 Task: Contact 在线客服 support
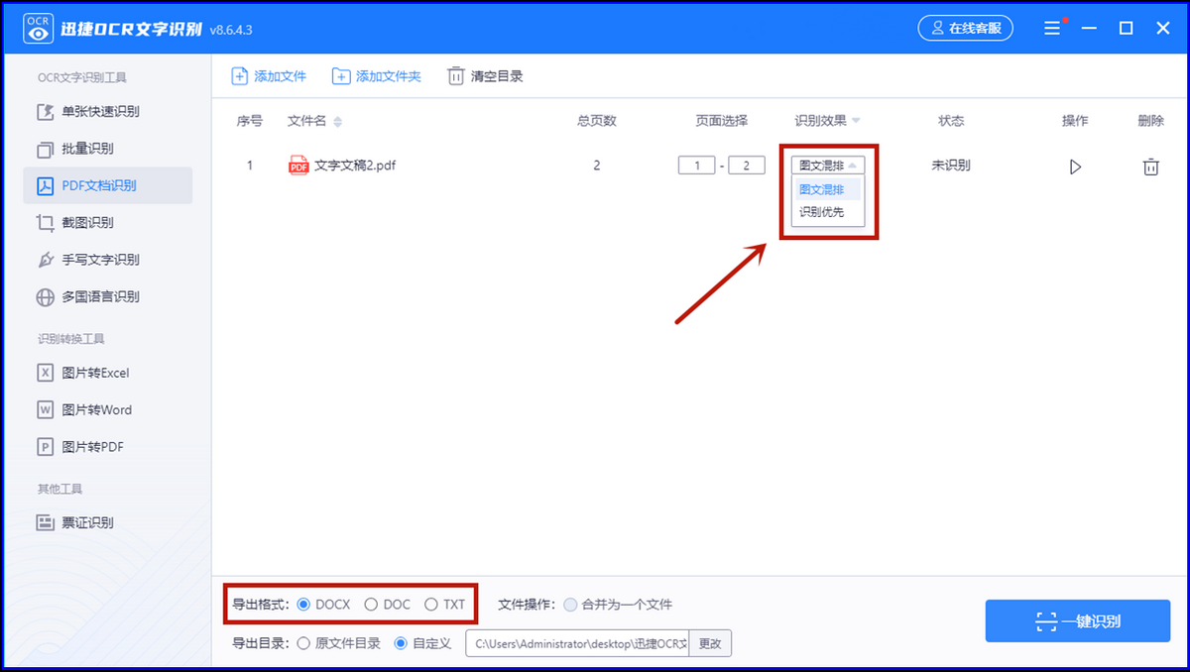[966, 28]
